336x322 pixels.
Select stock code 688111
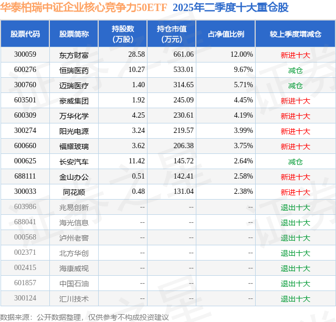tap(25, 176)
